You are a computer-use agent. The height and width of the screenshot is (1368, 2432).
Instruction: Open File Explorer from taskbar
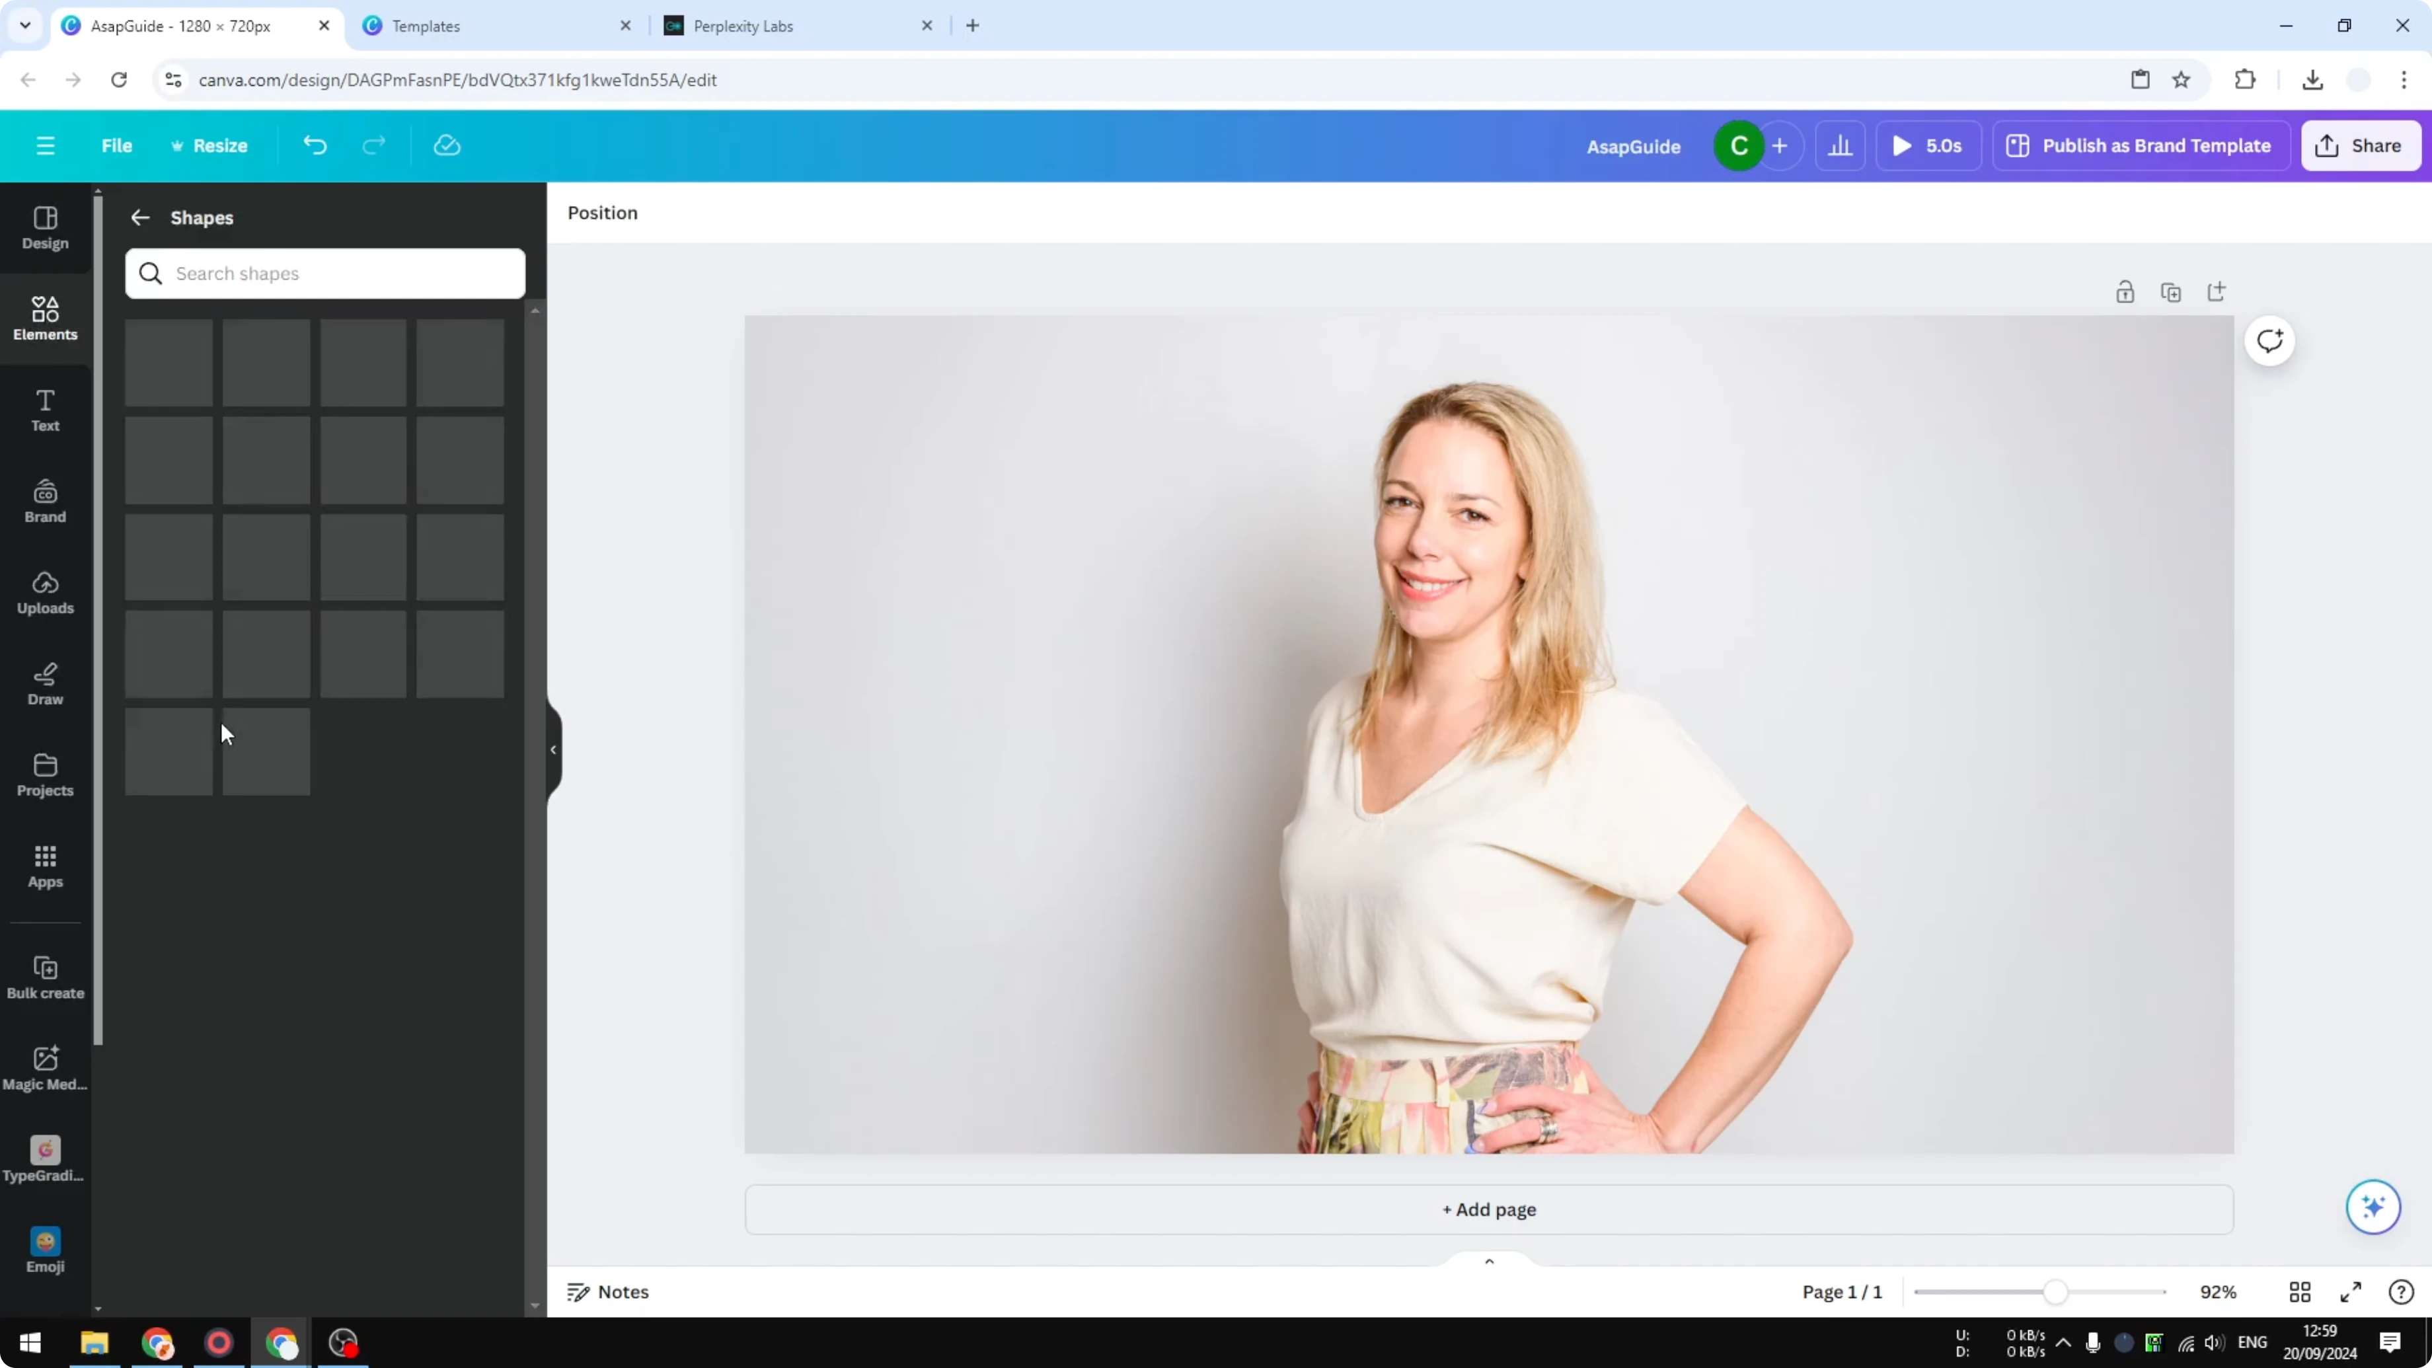[x=95, y=1342]
